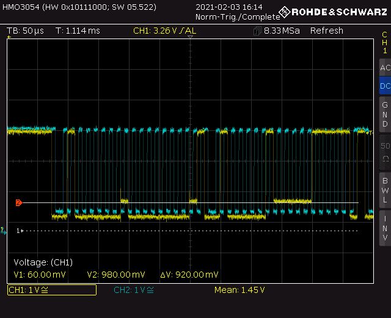Toggle BWL bandwidth limit key
Viewport: 391px width, 318px height.
(x=385, y=190)
